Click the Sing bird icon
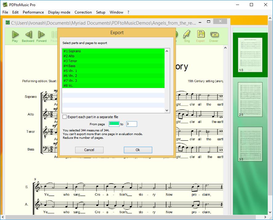The width and height of the screenshot is (273, 220). pyautogui.click(x=187, y=34)
